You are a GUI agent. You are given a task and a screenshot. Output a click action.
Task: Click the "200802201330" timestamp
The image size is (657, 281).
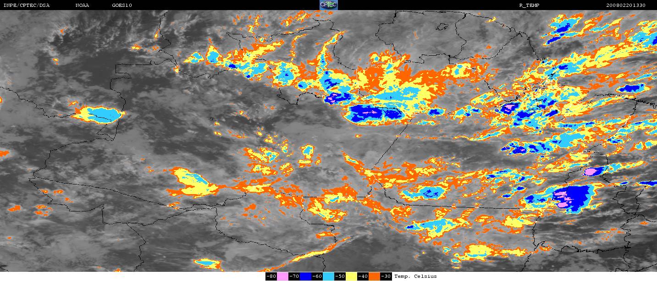tap(626, 5)
